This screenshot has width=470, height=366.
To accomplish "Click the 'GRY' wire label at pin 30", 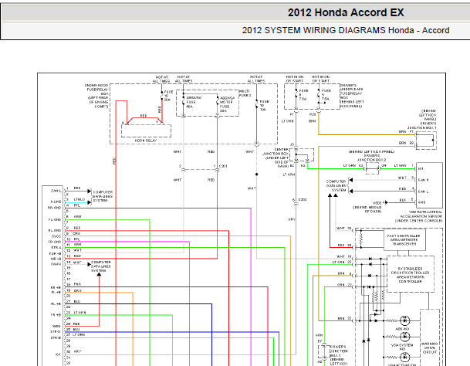I will click(x=78, y=351).
